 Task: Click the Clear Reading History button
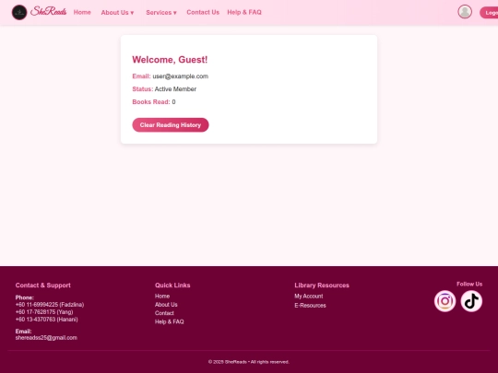(x=171, y=125)
